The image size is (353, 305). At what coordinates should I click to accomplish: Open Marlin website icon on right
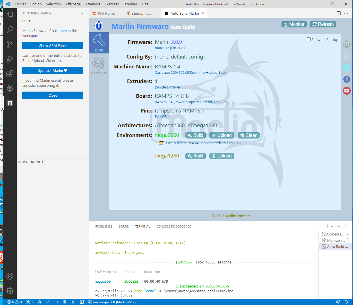347,44
